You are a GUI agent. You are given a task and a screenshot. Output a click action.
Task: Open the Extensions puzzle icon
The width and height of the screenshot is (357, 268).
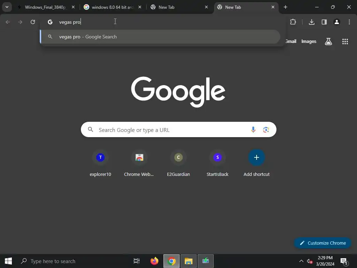[293, 22]
